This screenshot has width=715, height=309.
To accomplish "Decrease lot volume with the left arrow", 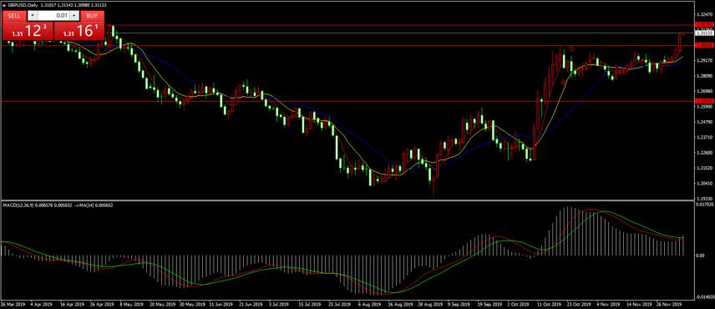I will [32, 16].
